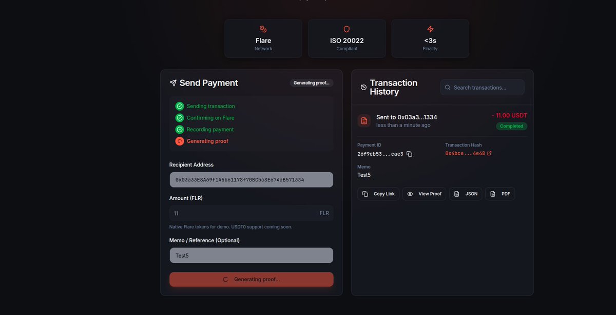Click the Copy Link button
This screenshot has width=616, height=315.
[x=378, y=194]
